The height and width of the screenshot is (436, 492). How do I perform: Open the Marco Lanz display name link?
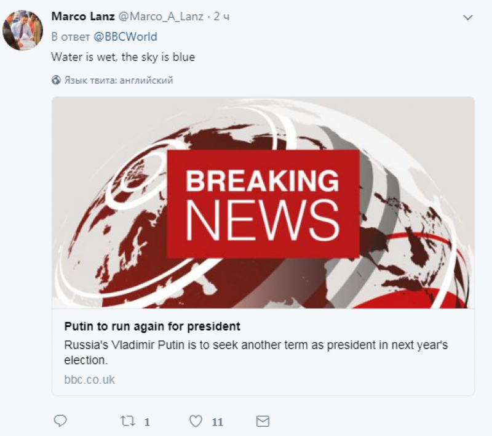pyautogui.click(x=83, y=17)
